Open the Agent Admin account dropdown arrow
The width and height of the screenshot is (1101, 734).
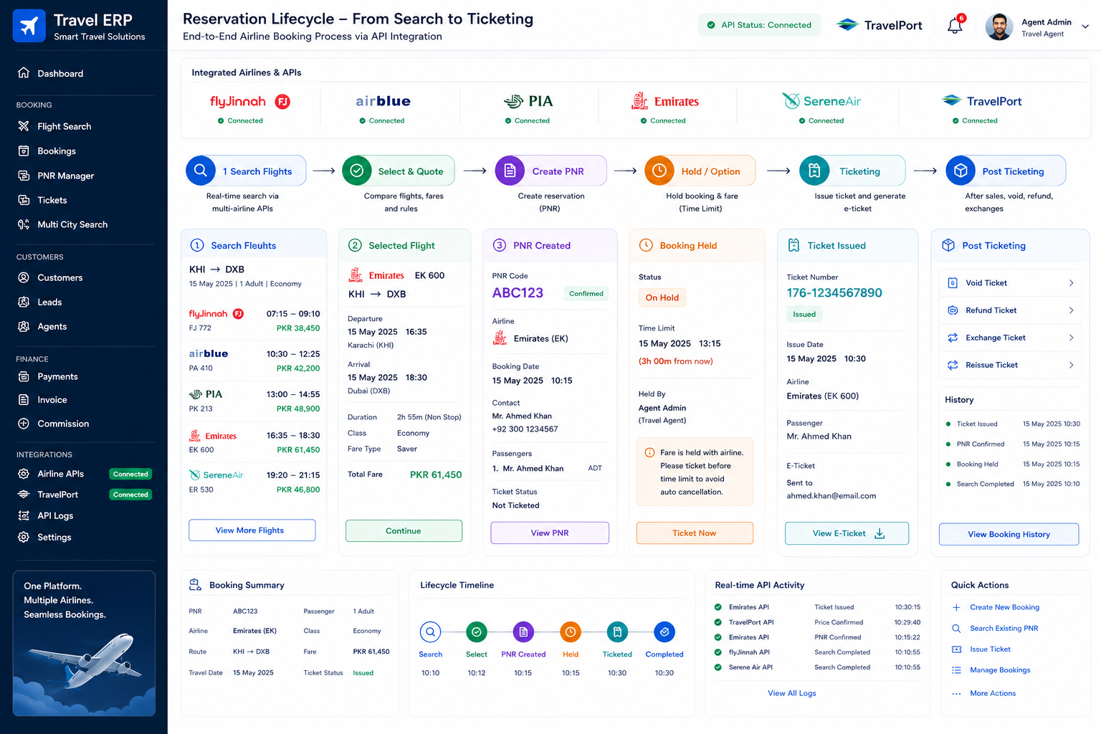[1085, 27]
